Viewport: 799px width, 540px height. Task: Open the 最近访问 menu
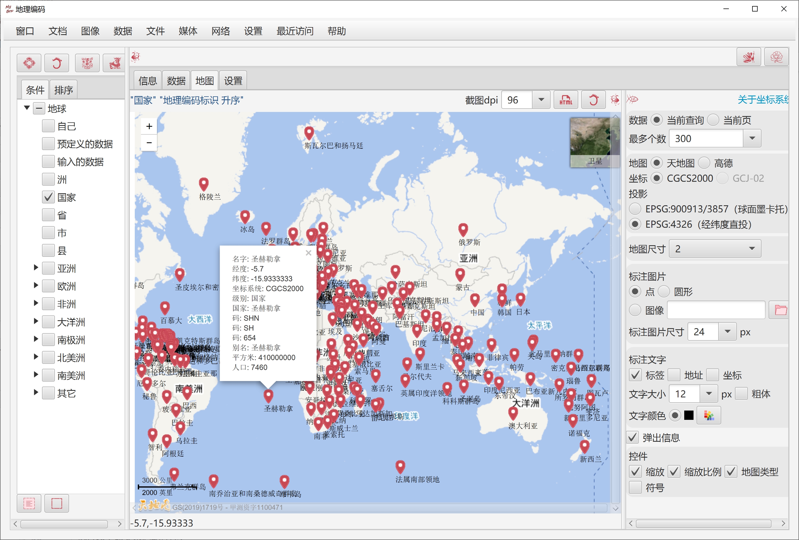[x=295, y=31]
